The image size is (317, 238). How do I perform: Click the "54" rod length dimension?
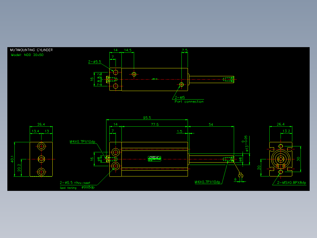pos(211,124)
